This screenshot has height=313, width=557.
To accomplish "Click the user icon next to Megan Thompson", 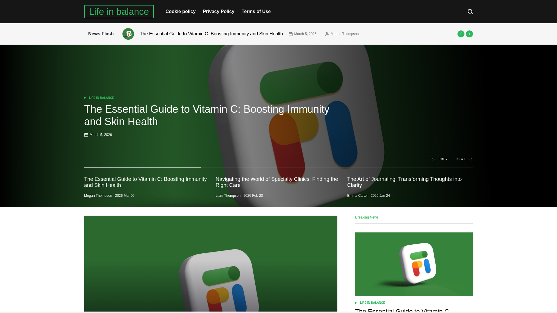I will [327, 34].
